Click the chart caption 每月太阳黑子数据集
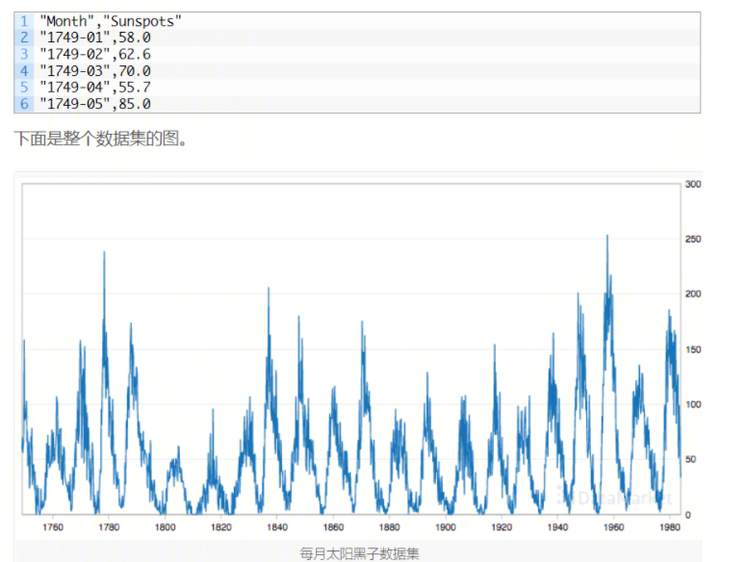Viewport: 745px width, 562px height. (359, 553)
